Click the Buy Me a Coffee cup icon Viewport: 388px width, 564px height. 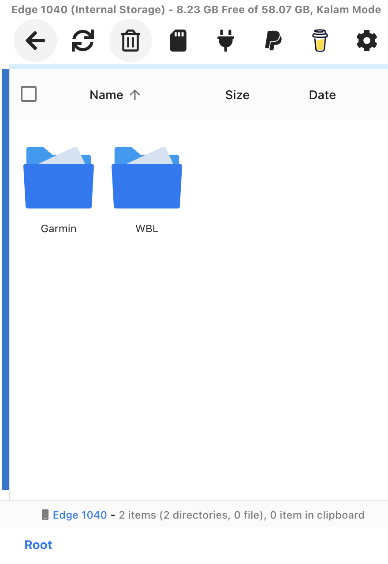(319, 41)
